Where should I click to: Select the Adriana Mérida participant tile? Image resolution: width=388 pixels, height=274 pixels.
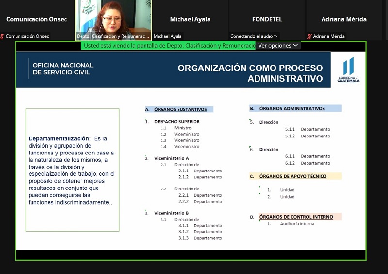click(344, 19)
